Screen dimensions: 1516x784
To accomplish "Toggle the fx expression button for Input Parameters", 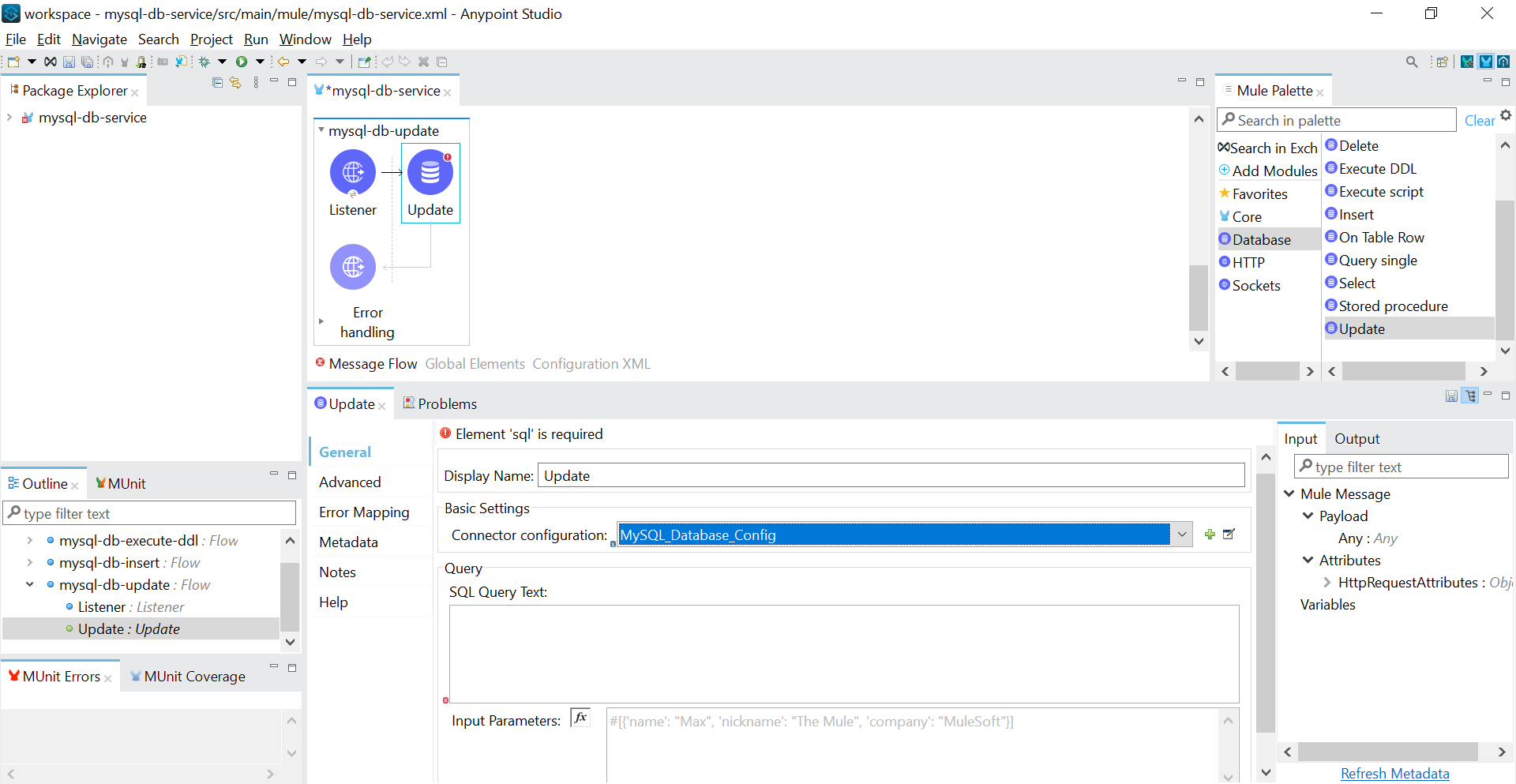I will tap(580, 717).
